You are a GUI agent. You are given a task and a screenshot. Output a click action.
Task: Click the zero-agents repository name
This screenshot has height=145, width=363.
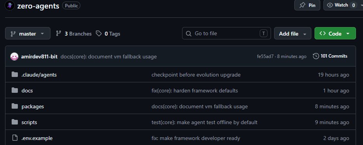point(38,6)
